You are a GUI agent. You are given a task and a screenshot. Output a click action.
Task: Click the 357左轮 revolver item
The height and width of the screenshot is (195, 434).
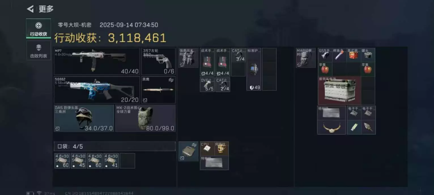point(158,61)
